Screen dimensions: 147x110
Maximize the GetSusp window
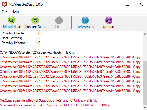(x=127, y=4)
